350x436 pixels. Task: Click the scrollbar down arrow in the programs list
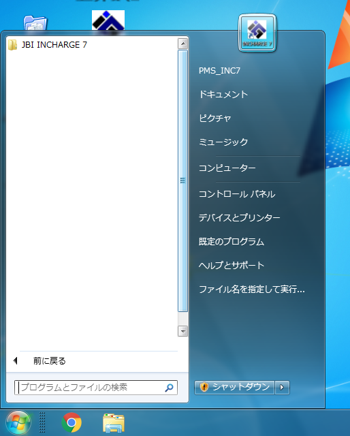pyautogui.click(x=182, y=331)
